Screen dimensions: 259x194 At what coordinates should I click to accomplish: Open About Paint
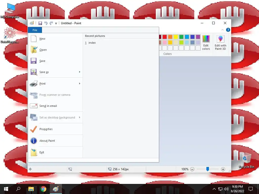[x=55, y=141]
